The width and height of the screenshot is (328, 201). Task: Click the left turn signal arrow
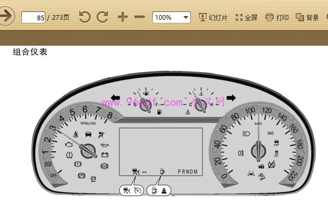click(x=115, y=98)
